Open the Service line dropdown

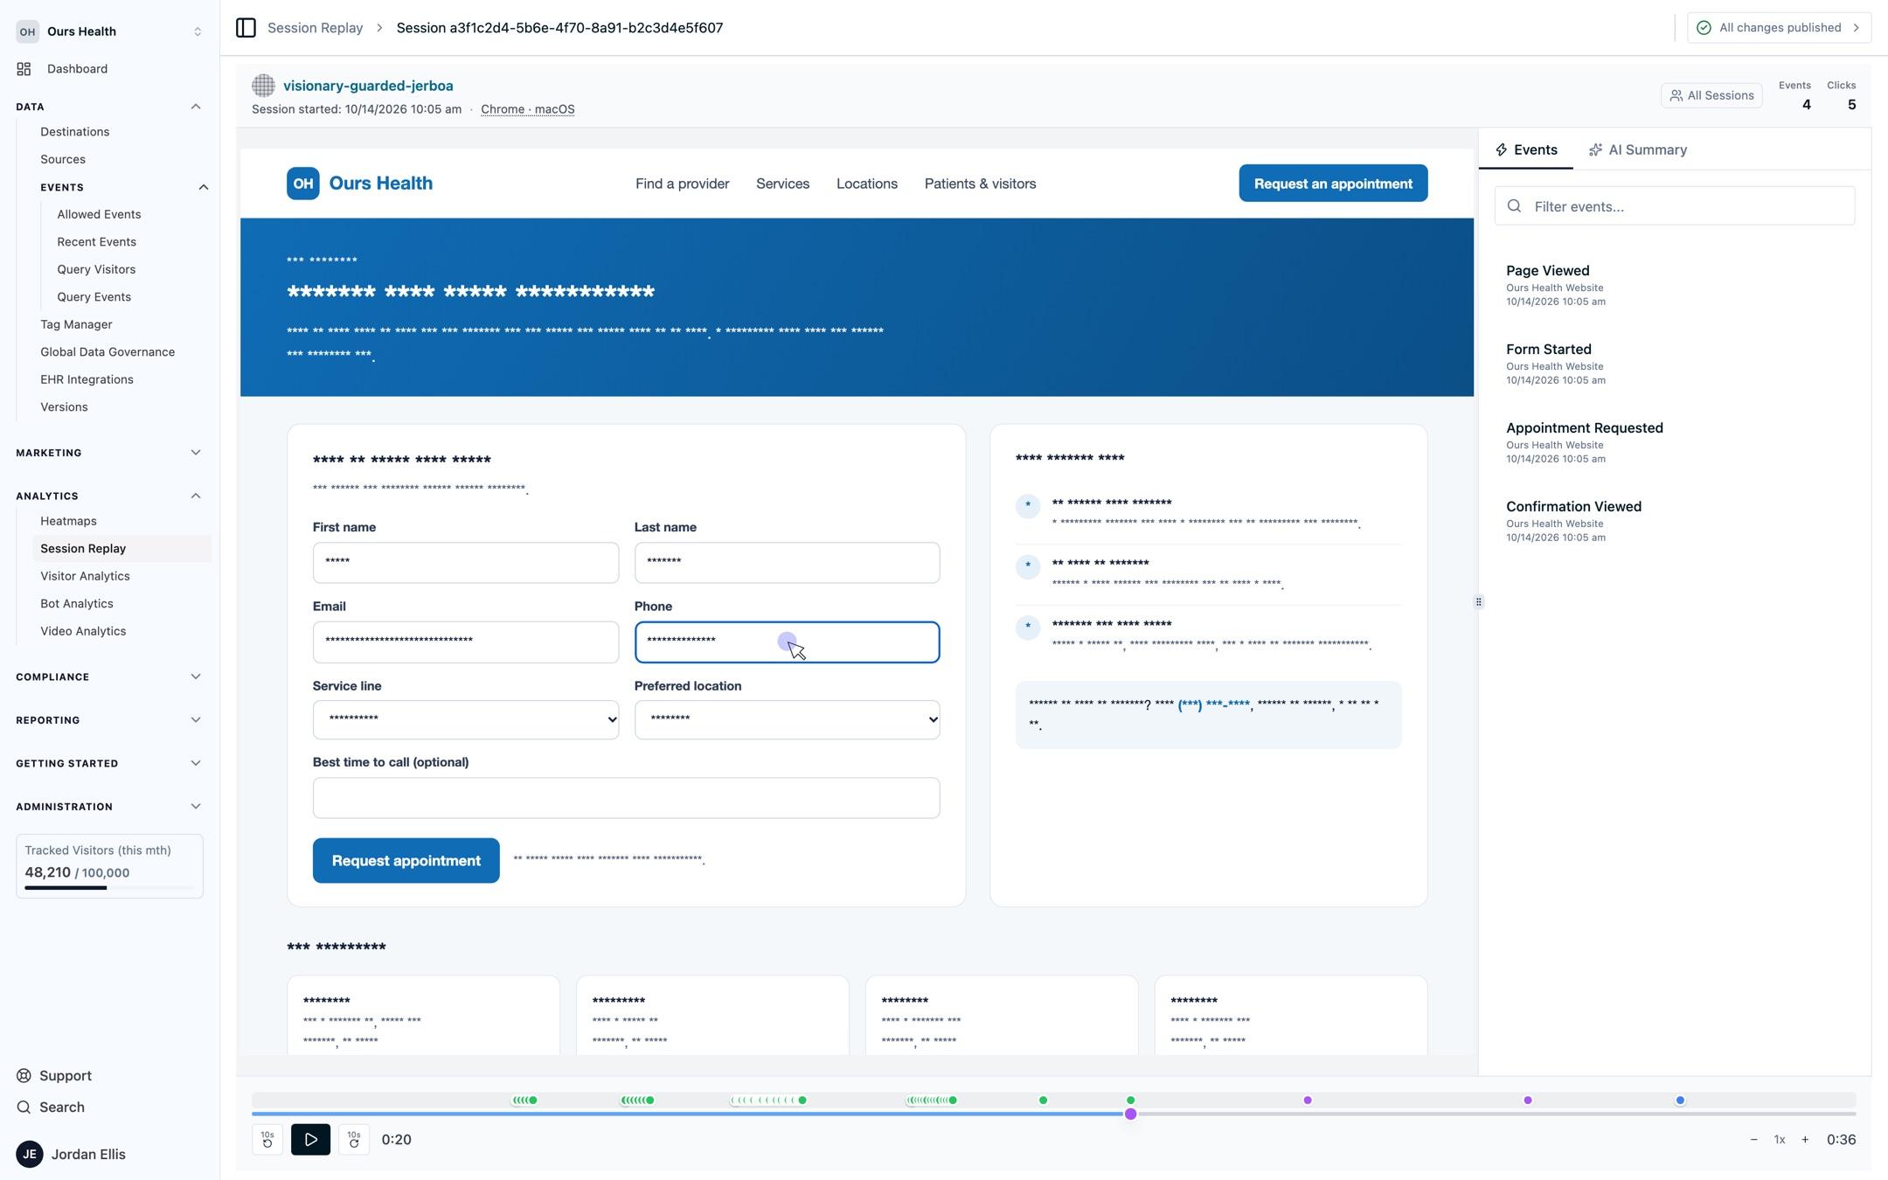(x=466, y=720)
